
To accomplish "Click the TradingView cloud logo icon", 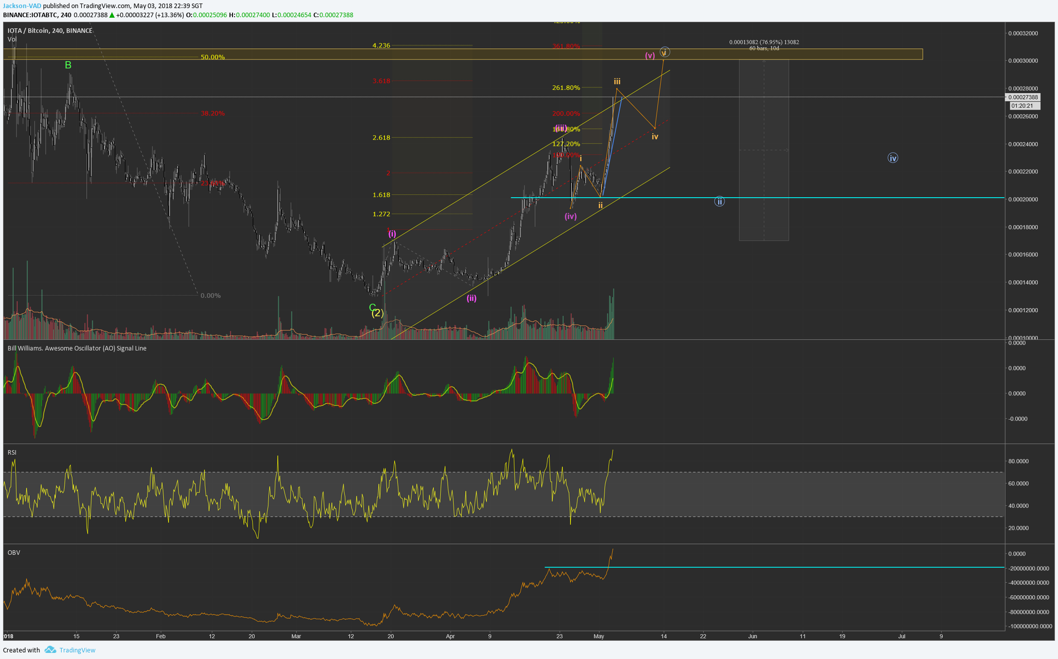I will [x=50, y=649].
